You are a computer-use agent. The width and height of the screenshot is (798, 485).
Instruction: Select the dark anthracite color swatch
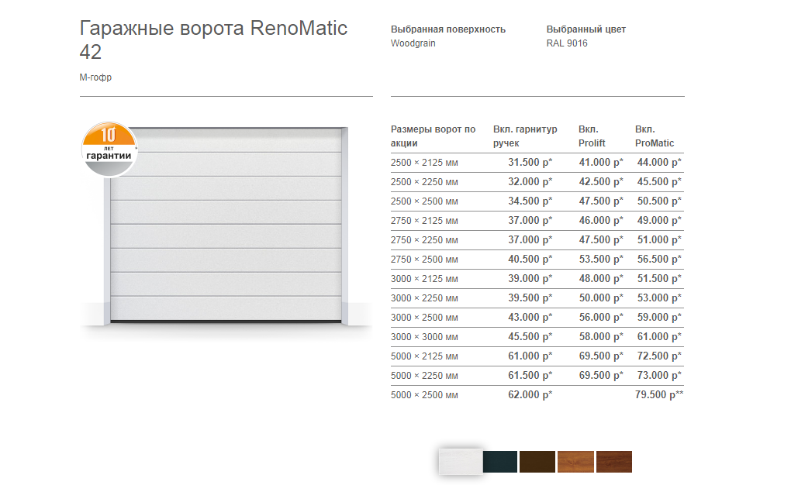[499, 462]
